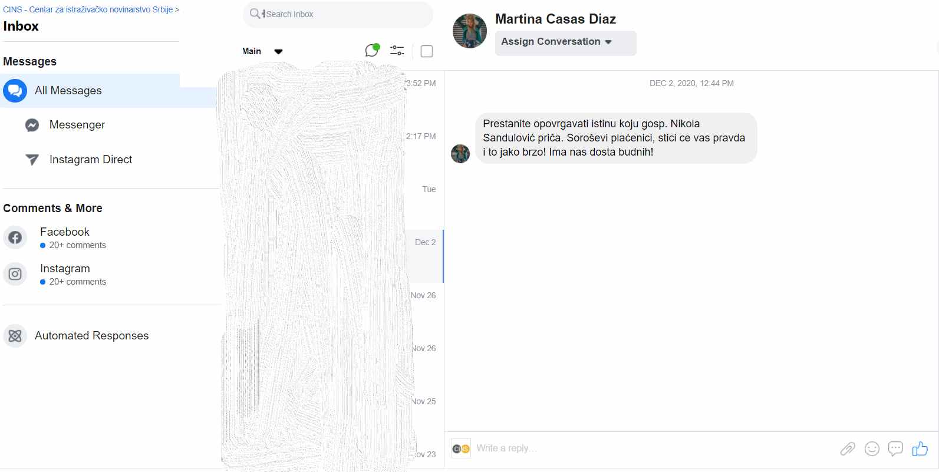
Task: Click the Facebook comments icon
Action: (x=15, y=237)
